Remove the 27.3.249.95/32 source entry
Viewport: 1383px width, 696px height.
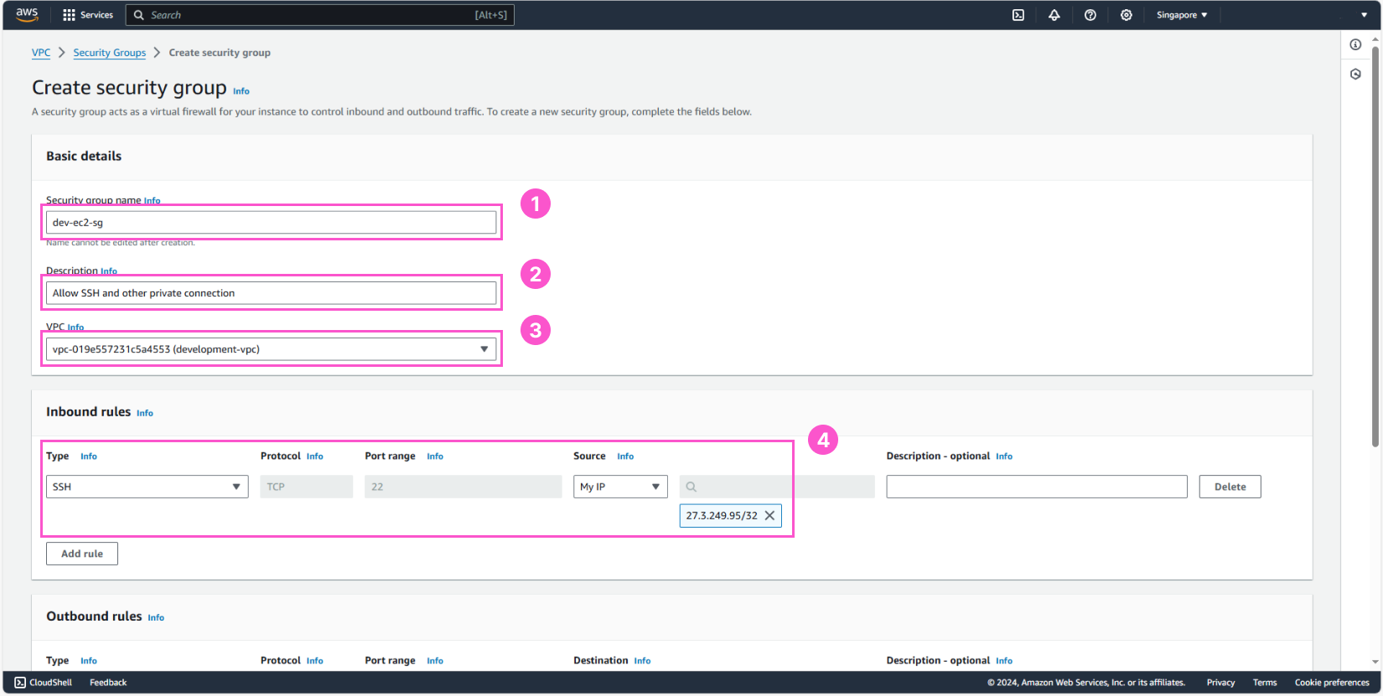pos(769,516)
